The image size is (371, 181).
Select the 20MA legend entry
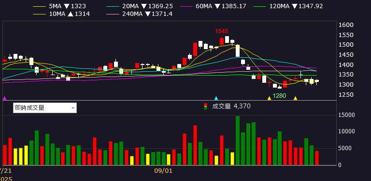140,6
